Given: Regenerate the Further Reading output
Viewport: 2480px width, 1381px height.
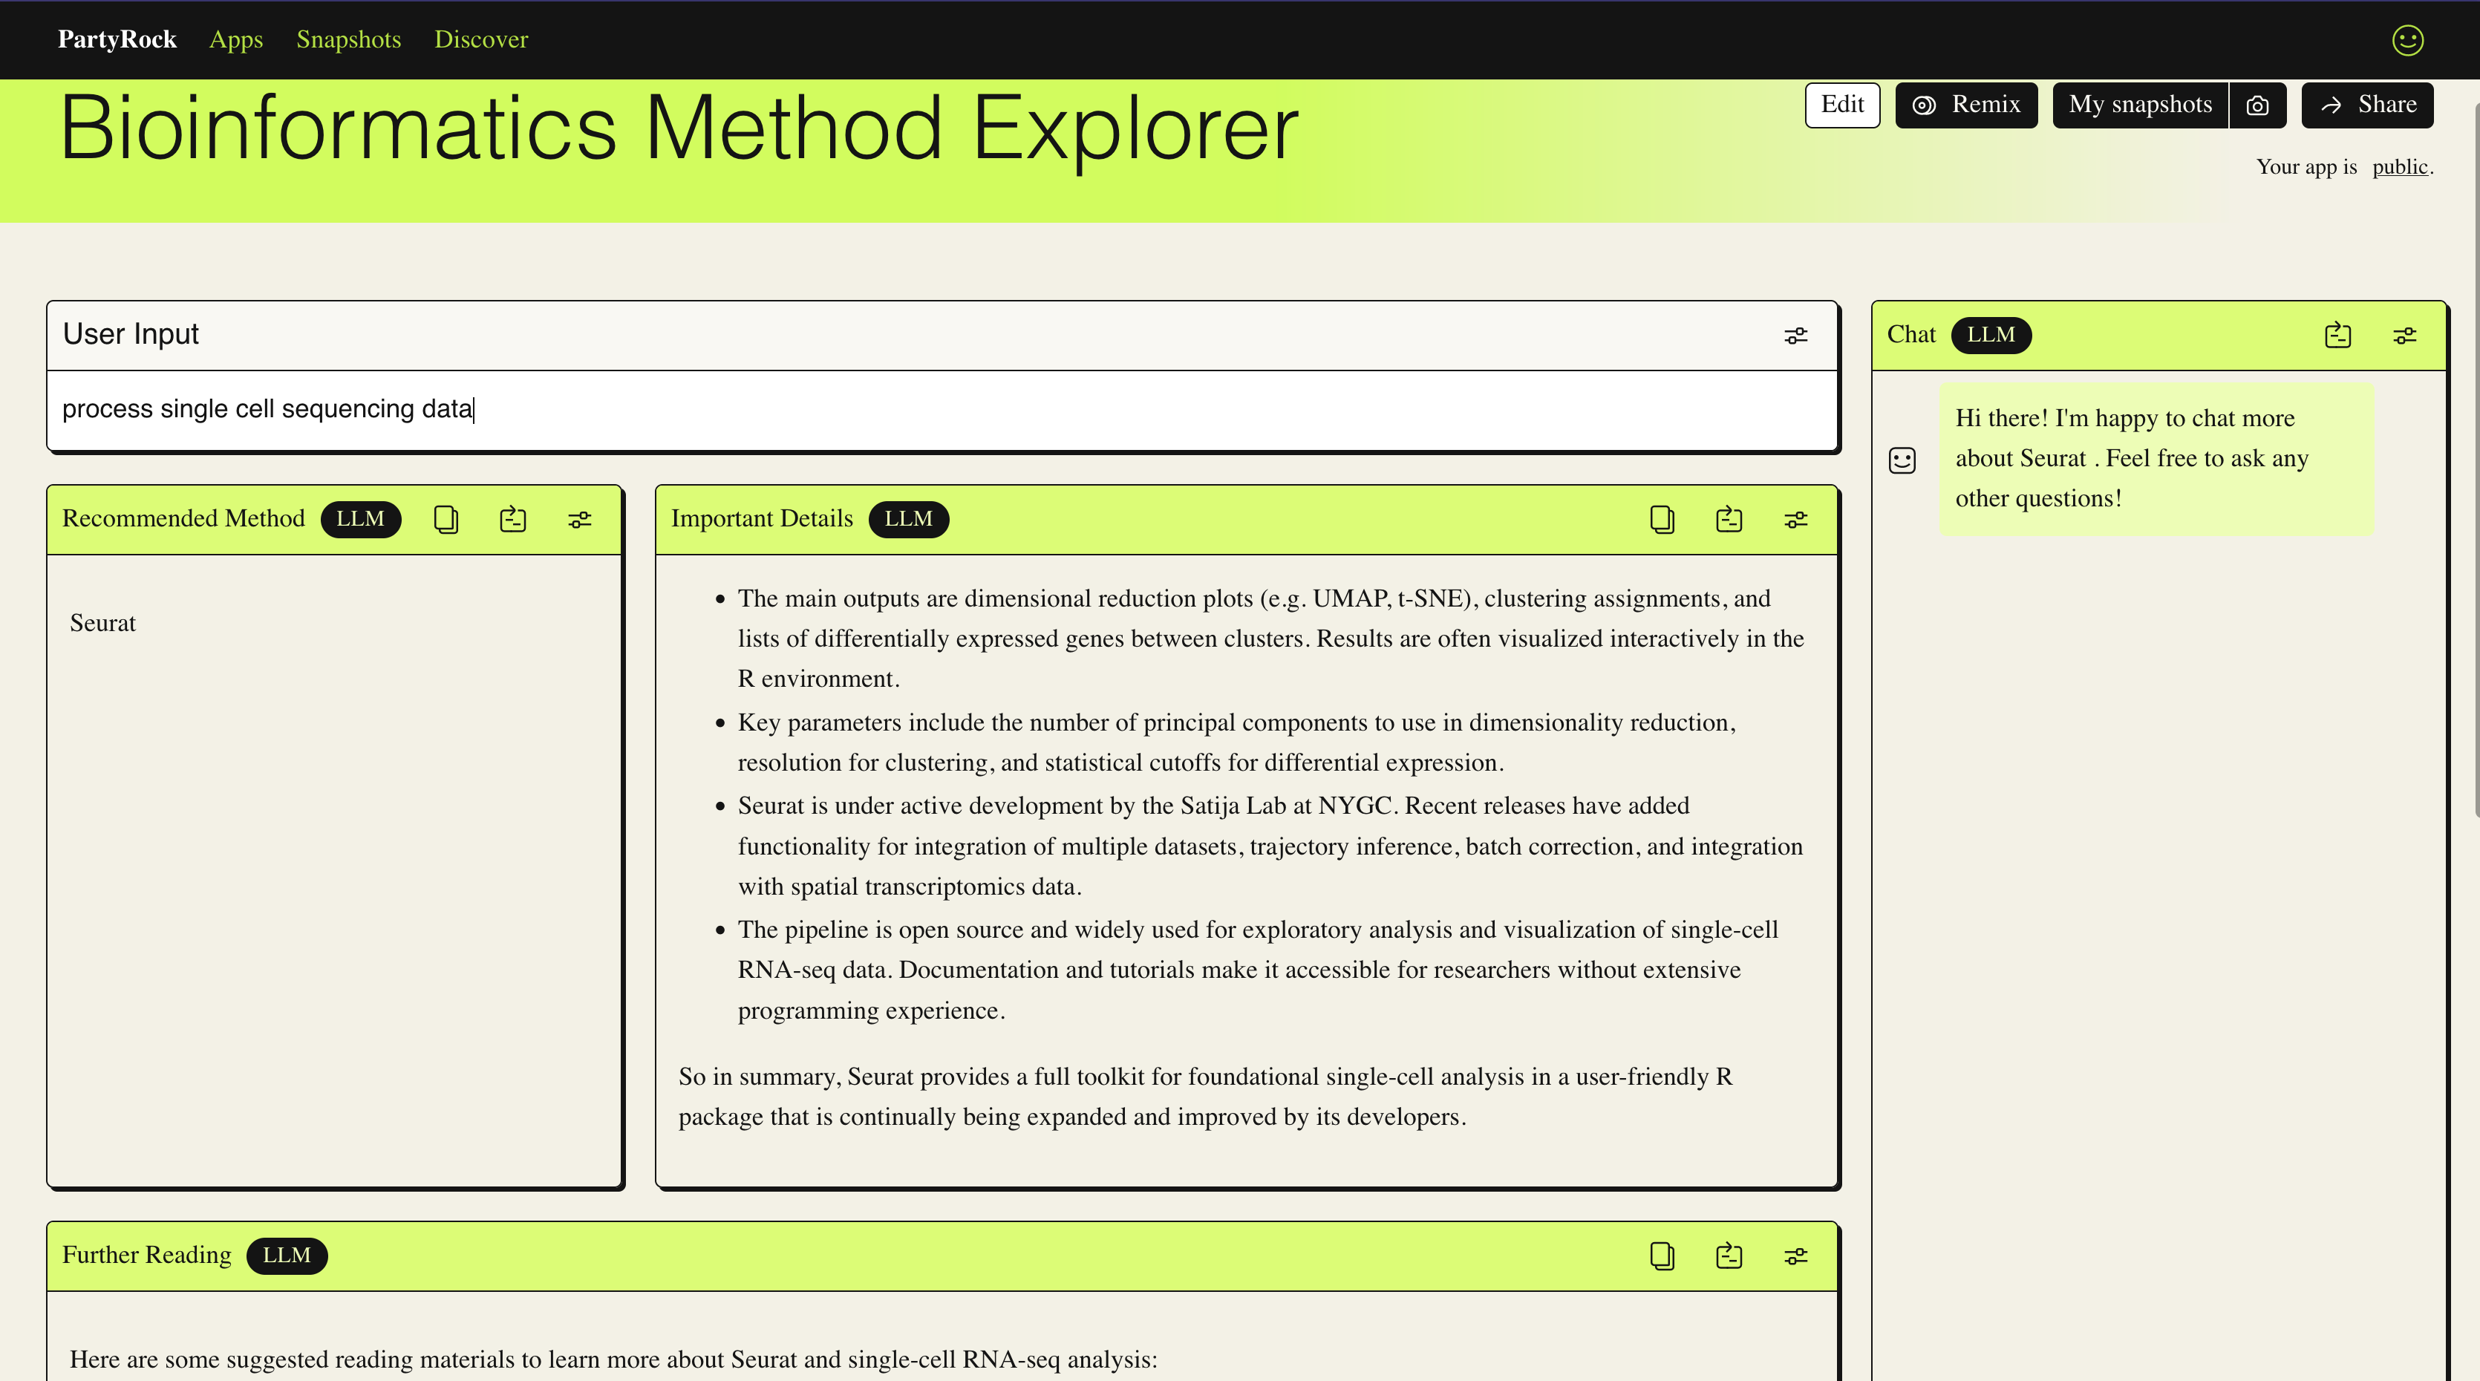Looking at the screenshot, I should (1728, 1256).
